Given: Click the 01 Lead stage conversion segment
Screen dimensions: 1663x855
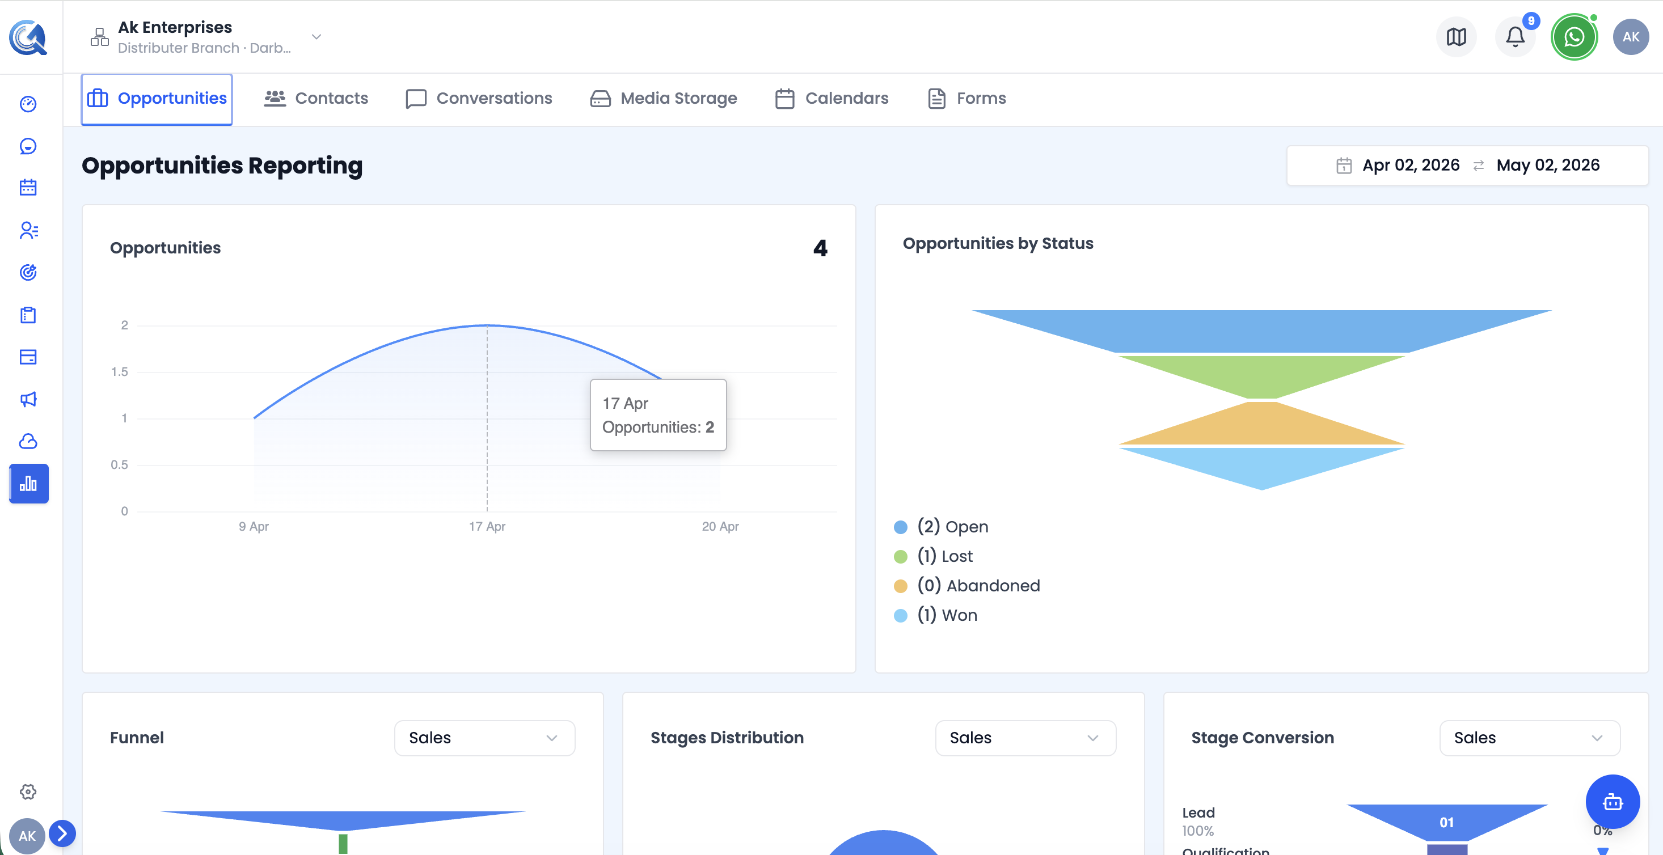Looking at the screenshot, I should coord(1447,822).
